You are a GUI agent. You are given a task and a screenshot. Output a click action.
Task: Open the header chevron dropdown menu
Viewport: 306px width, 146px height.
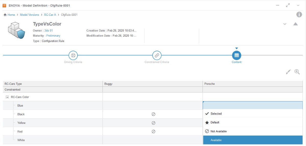[x=285, y=24]
